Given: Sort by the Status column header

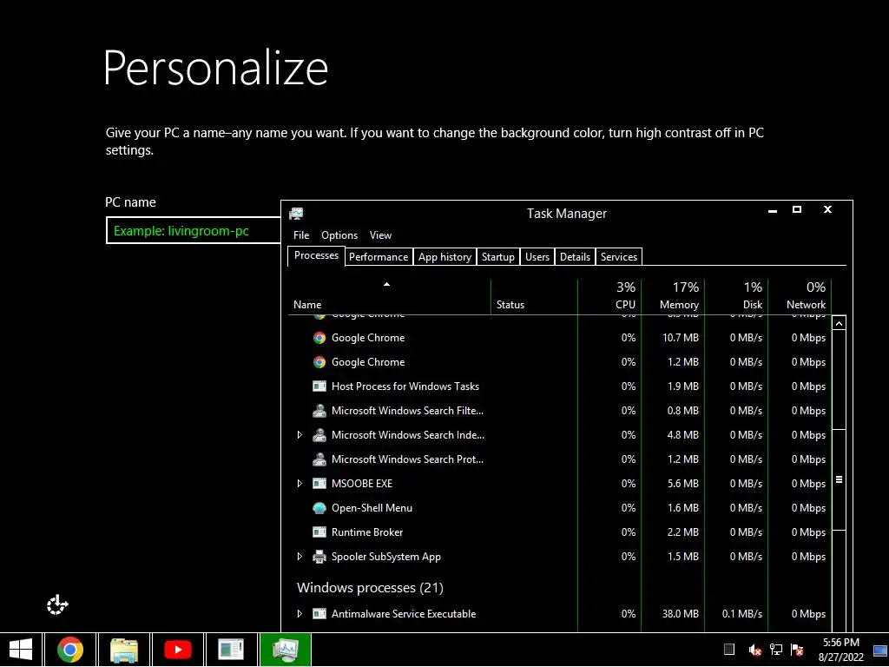Looking at the screenshot, I should (534, 297).
